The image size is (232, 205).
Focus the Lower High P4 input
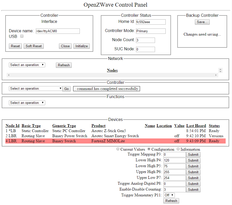tap(175, 161)
